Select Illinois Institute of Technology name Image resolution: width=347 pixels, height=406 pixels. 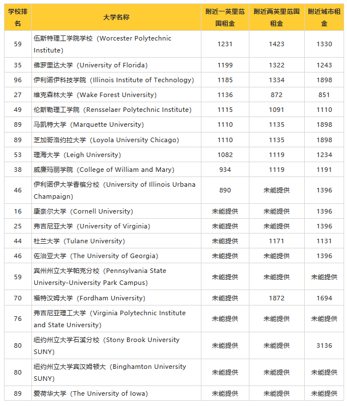[x=116, y=80]
